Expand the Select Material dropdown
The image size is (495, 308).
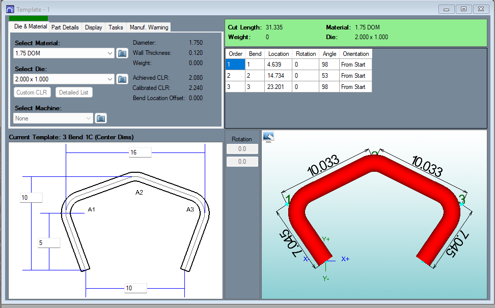point(109,53)
